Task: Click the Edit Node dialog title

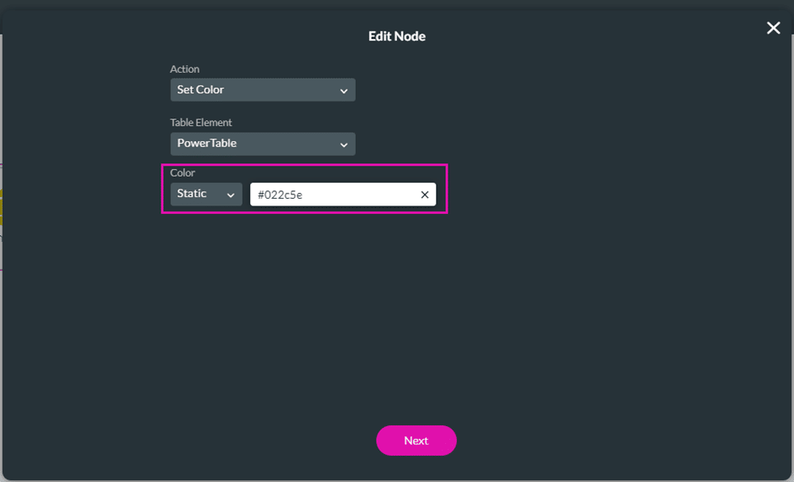Action: 397,36
